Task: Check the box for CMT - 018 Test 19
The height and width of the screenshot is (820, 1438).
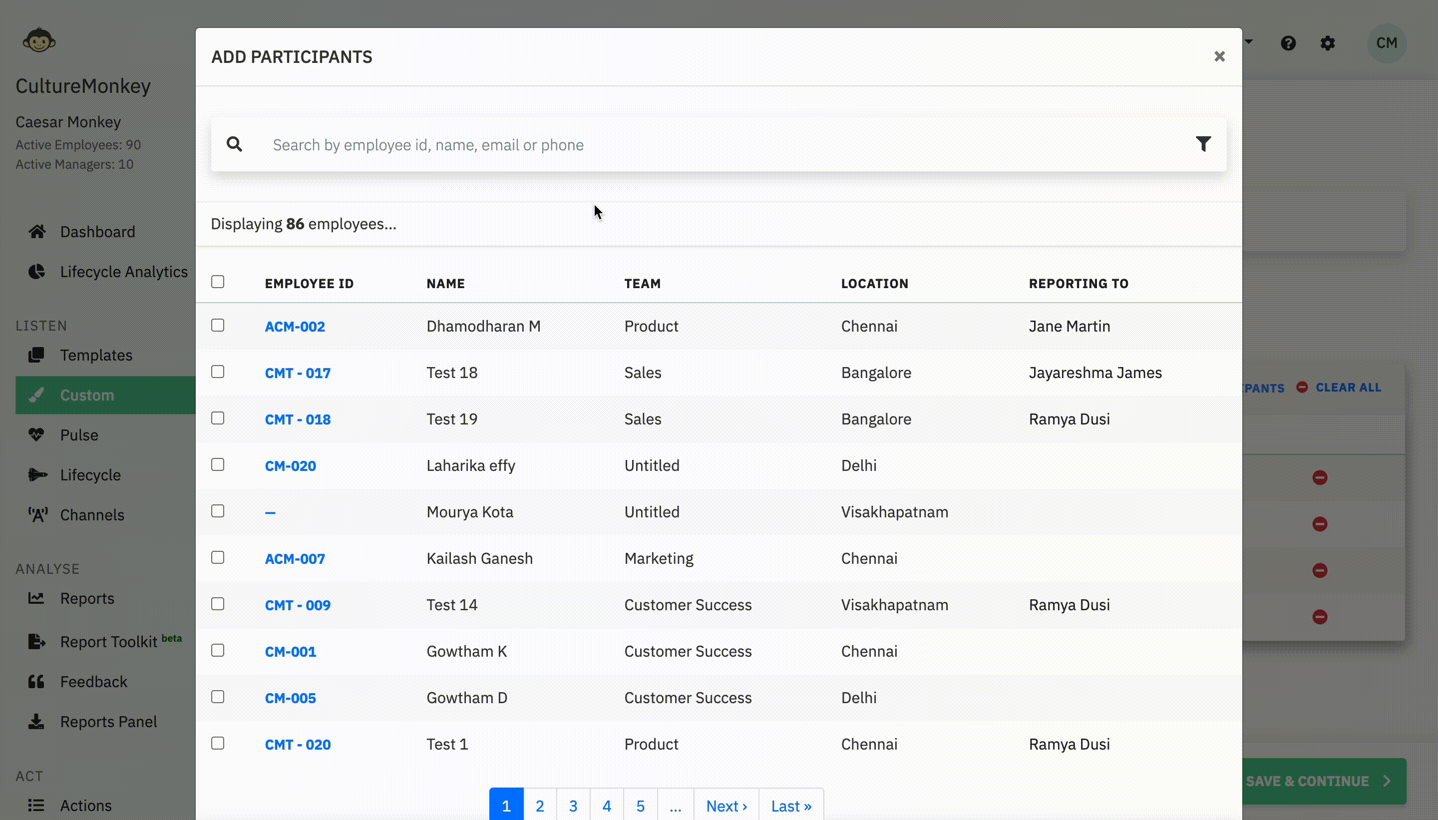Action: [218, 418]
